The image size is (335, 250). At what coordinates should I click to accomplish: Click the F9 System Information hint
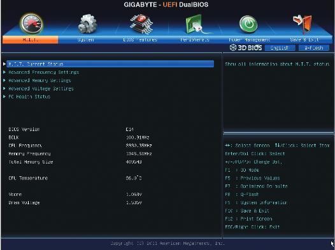point(256,202)
